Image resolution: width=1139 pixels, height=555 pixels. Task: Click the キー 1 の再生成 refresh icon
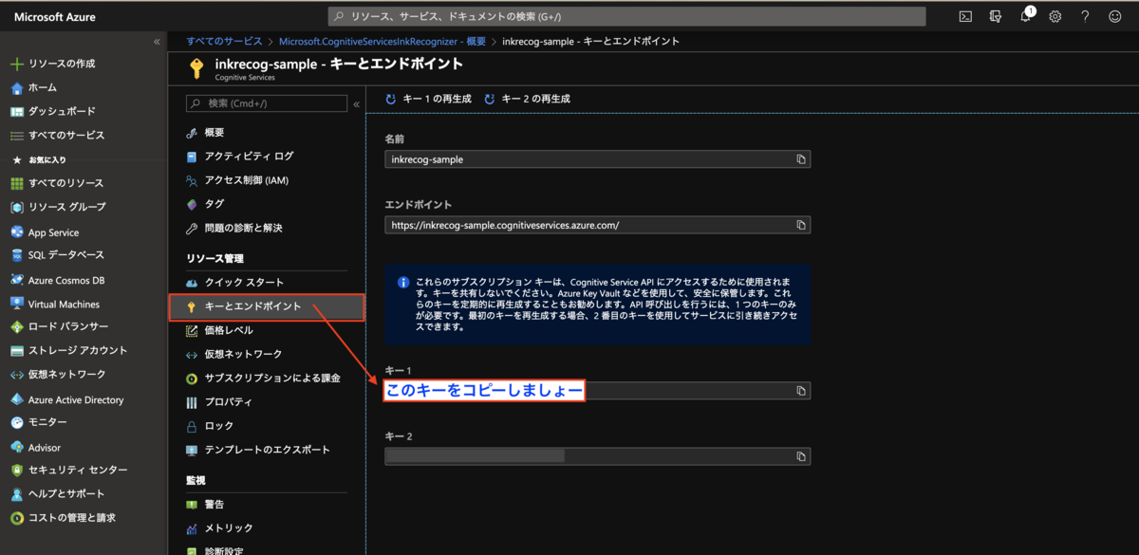[391, 99]
